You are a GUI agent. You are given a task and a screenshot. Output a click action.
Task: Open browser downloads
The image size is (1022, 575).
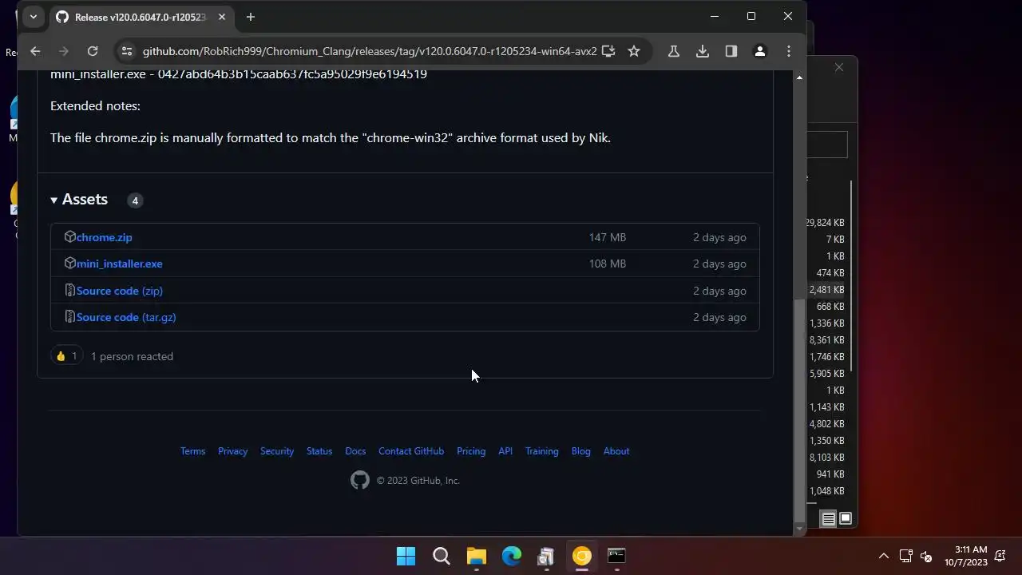tap(703, 51)
